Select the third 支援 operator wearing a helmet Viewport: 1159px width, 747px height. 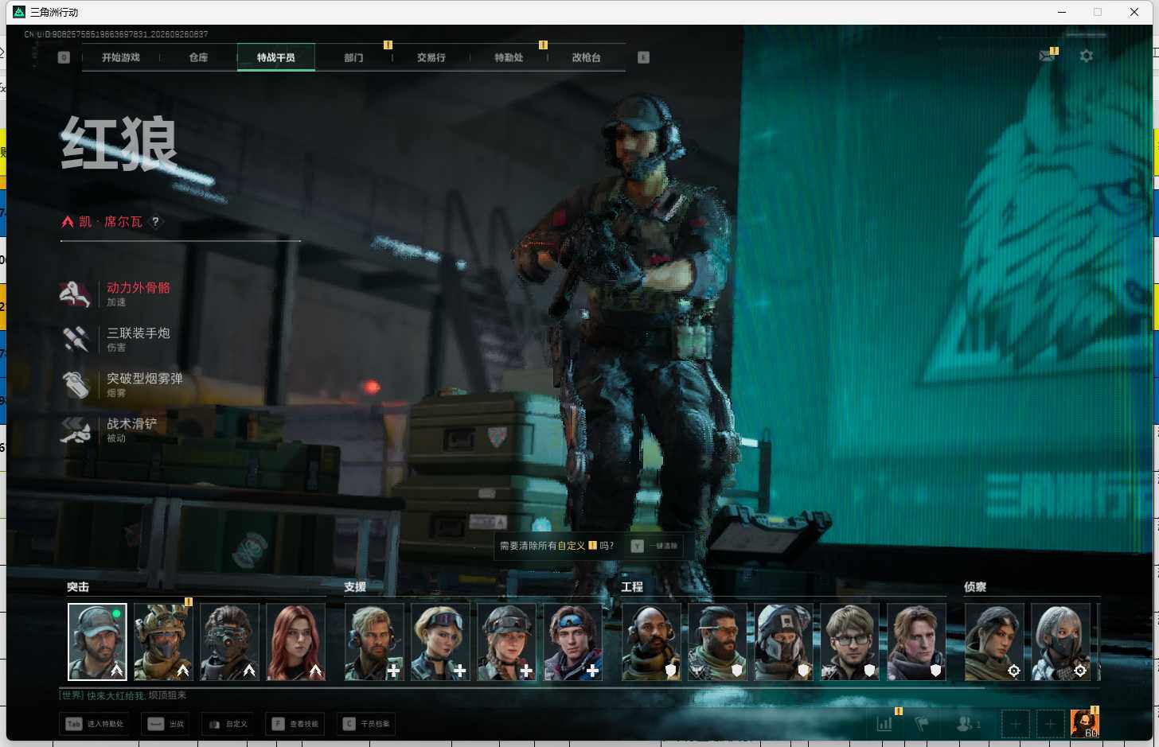tap(506, 642)
